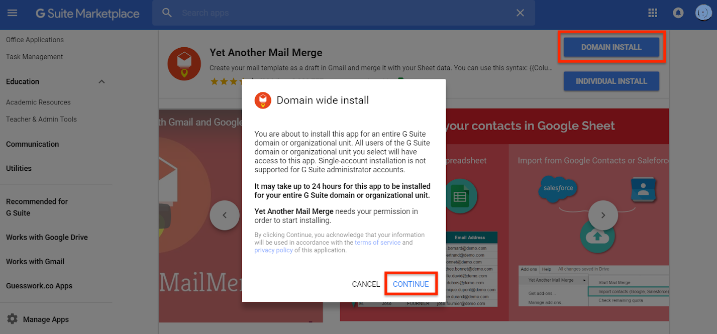
Task: Select the Utilities category
Action: coord(19,168)
